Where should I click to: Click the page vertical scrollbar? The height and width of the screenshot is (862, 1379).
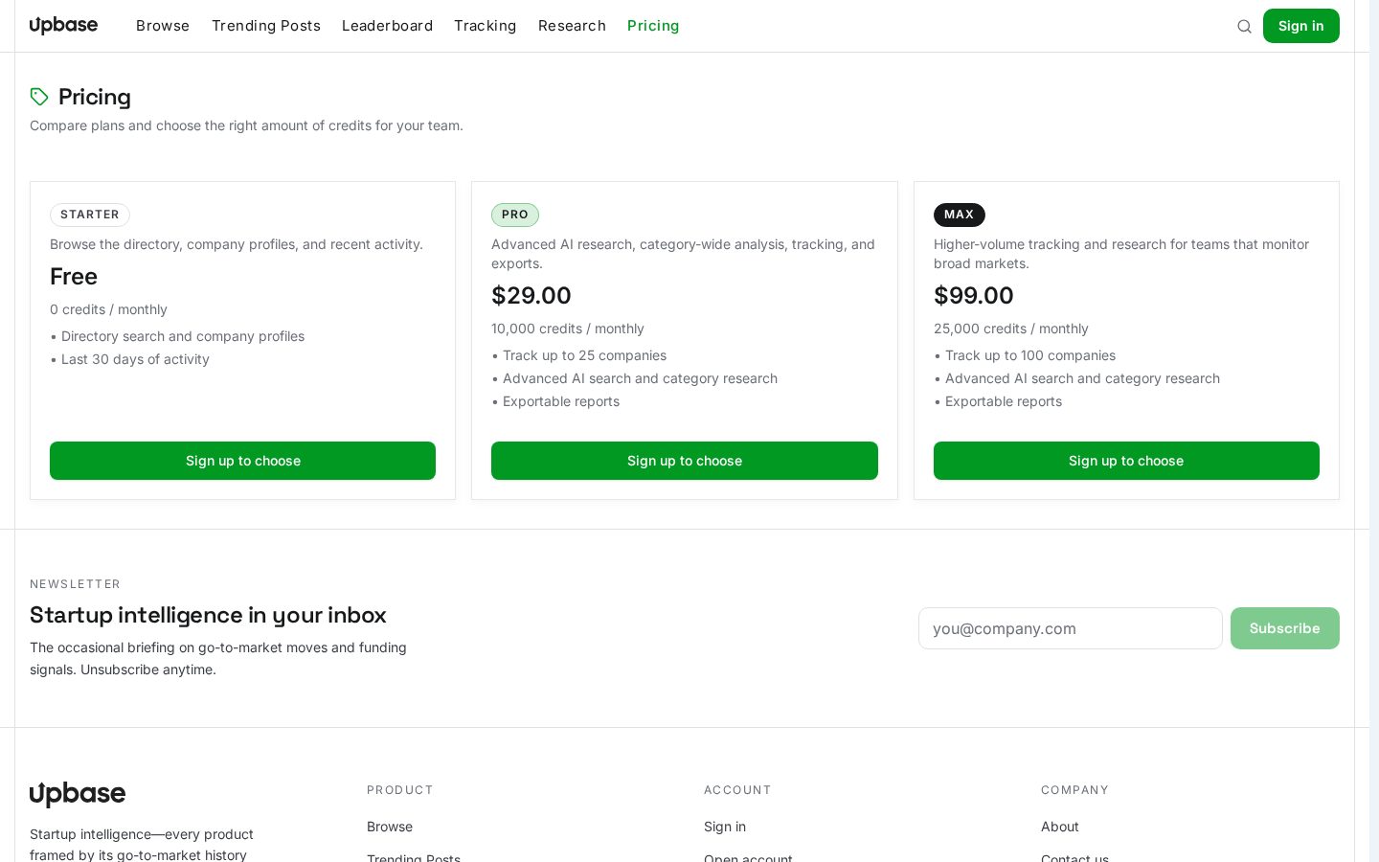[1374, 431]
